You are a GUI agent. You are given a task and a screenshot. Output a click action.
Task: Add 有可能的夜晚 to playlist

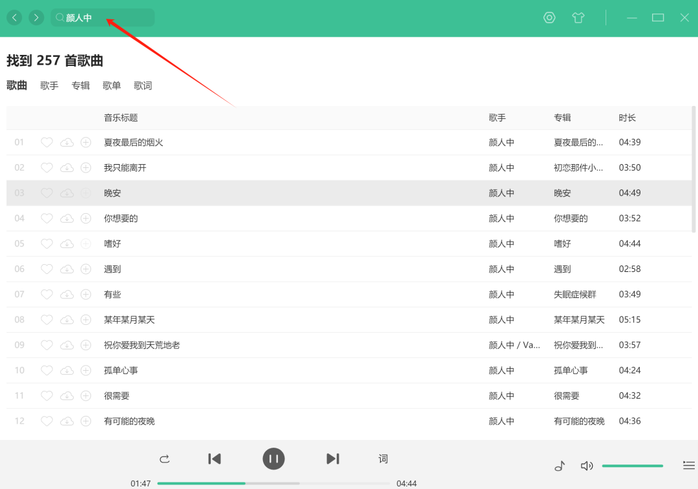tap(86, 421)
